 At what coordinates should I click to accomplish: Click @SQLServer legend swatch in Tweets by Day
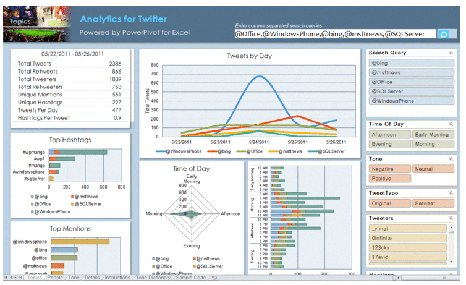(x=313, y=151)
